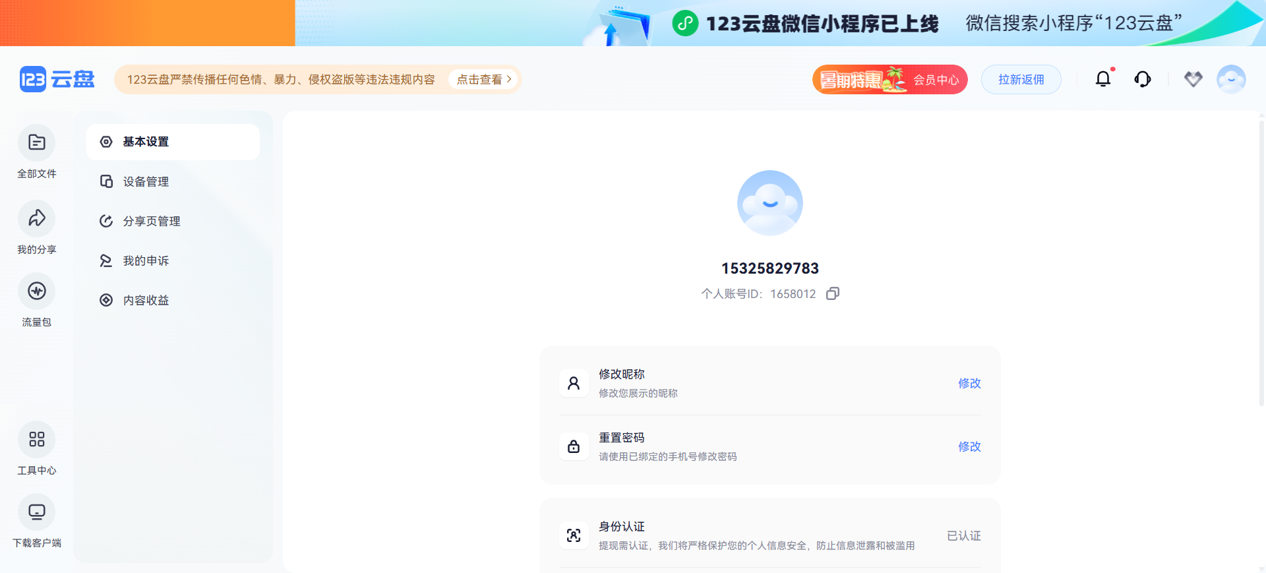Image resolution: width=1266 pixels, height=573 pixels.
Task: Copy the personal account ID
Action: [x=833, y=293]
